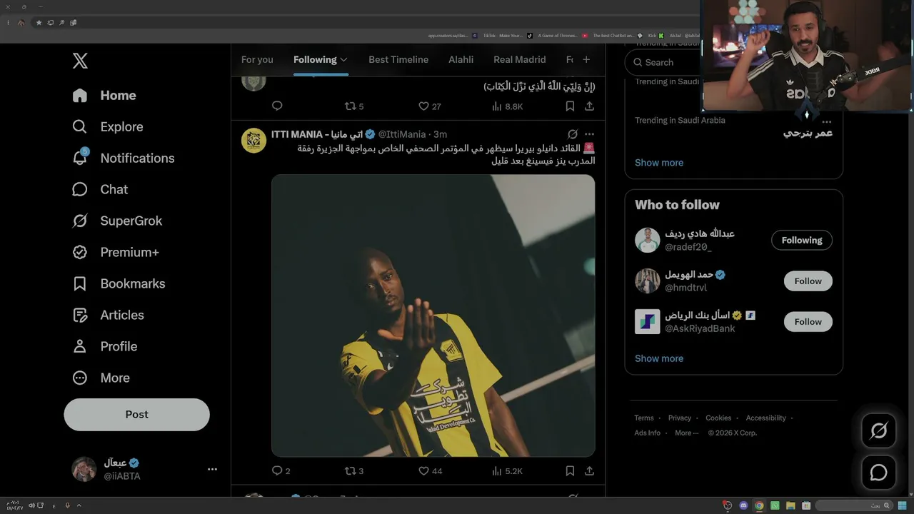Follow حمد الهويمل

tap(808, 281)
